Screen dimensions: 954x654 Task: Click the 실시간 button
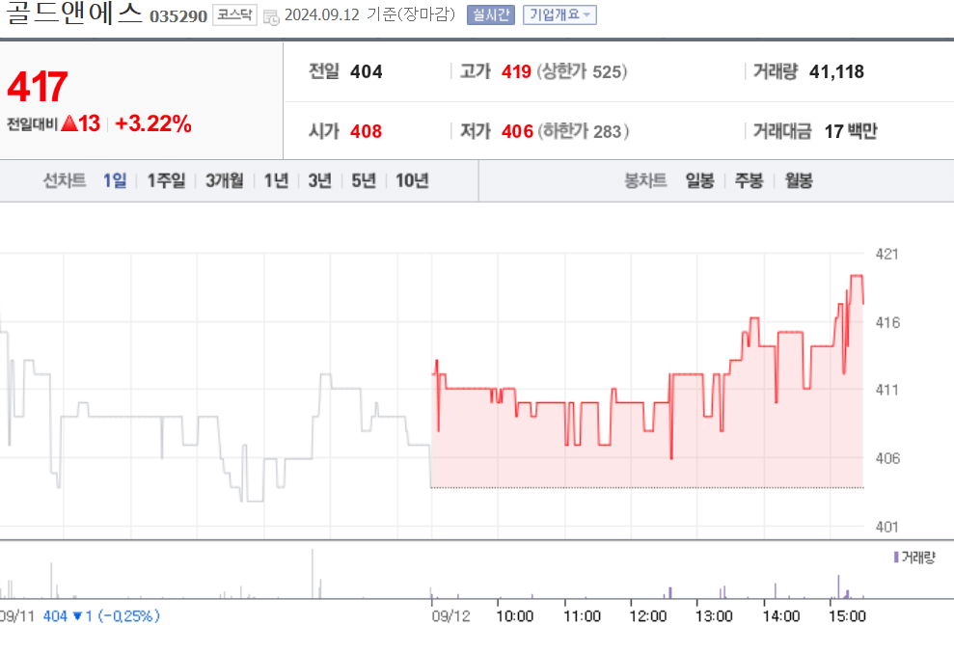click(490, 15)
